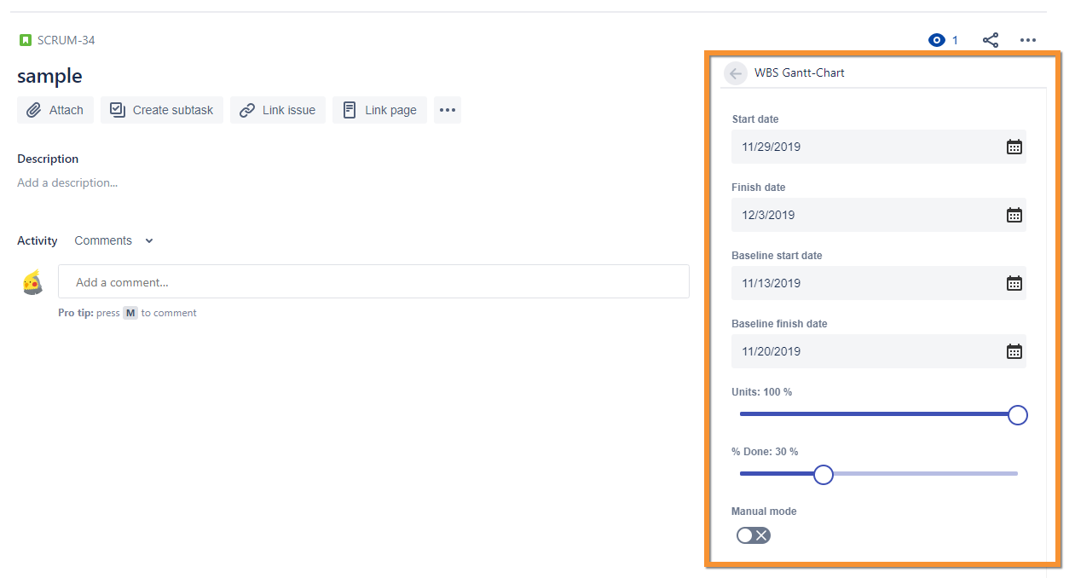
Task: Open the Baseline finish date calendar icon
Action: click(1014, 351)
